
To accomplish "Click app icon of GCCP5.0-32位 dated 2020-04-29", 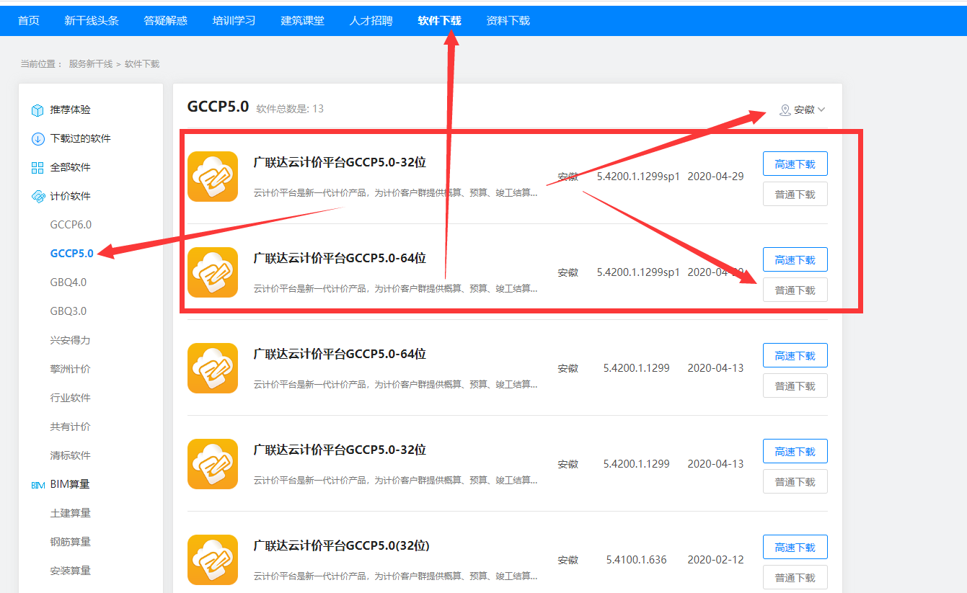I will pos(213,177).
